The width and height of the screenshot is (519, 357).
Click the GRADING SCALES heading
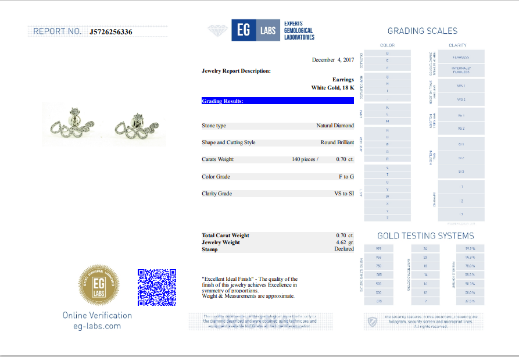tap(423, 31)
